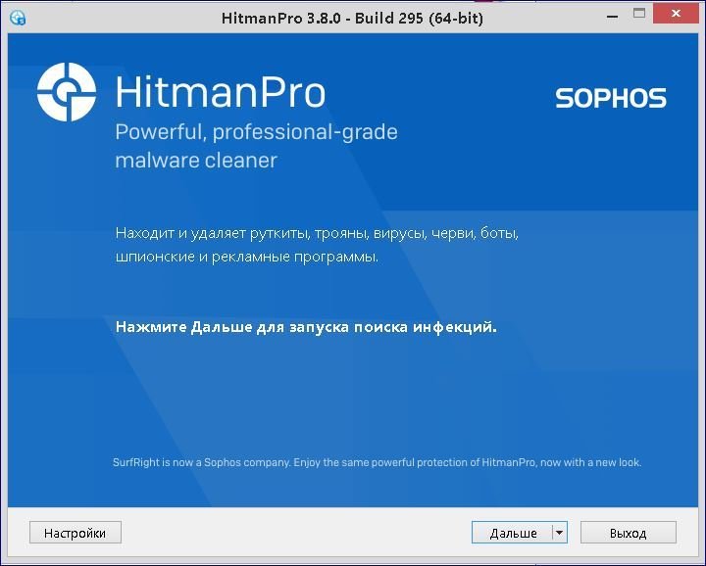706x566 pixels.
Task: Close the HitmanPro window
Action: tap(676, 14)
